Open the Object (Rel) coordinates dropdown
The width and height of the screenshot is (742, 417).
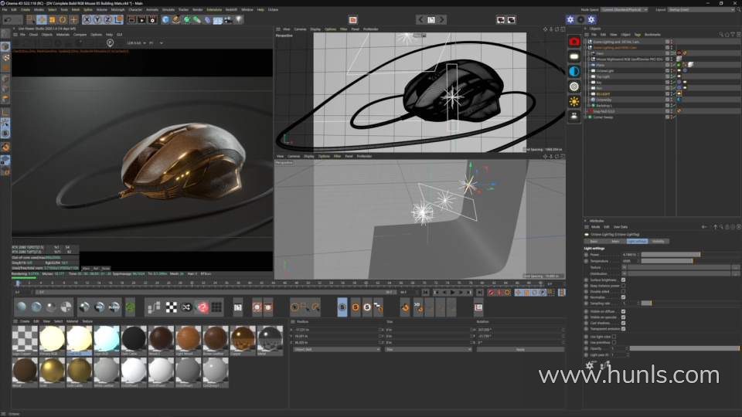tap(335, 349)
